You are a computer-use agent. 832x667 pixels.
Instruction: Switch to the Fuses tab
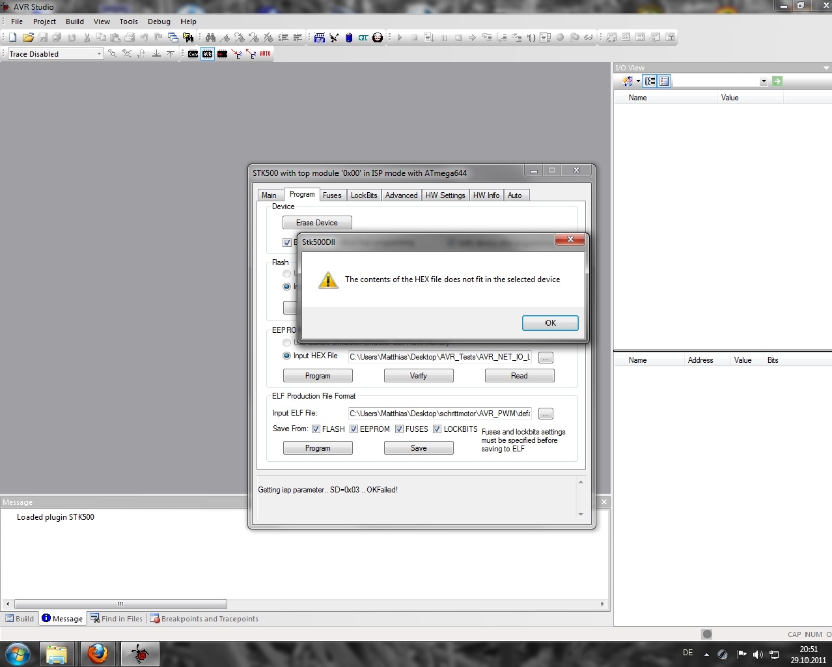click(x=332, y=195)
